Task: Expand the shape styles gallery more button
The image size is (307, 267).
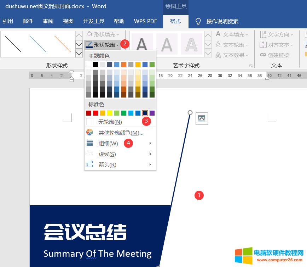Action: (x=79, y=54)
